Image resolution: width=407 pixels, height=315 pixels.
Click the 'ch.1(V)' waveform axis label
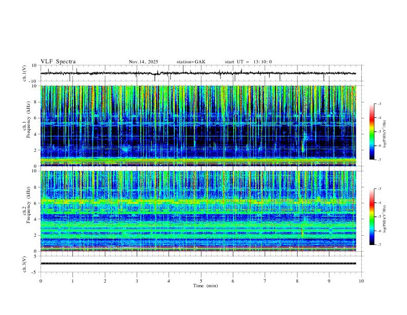(24, 73)
